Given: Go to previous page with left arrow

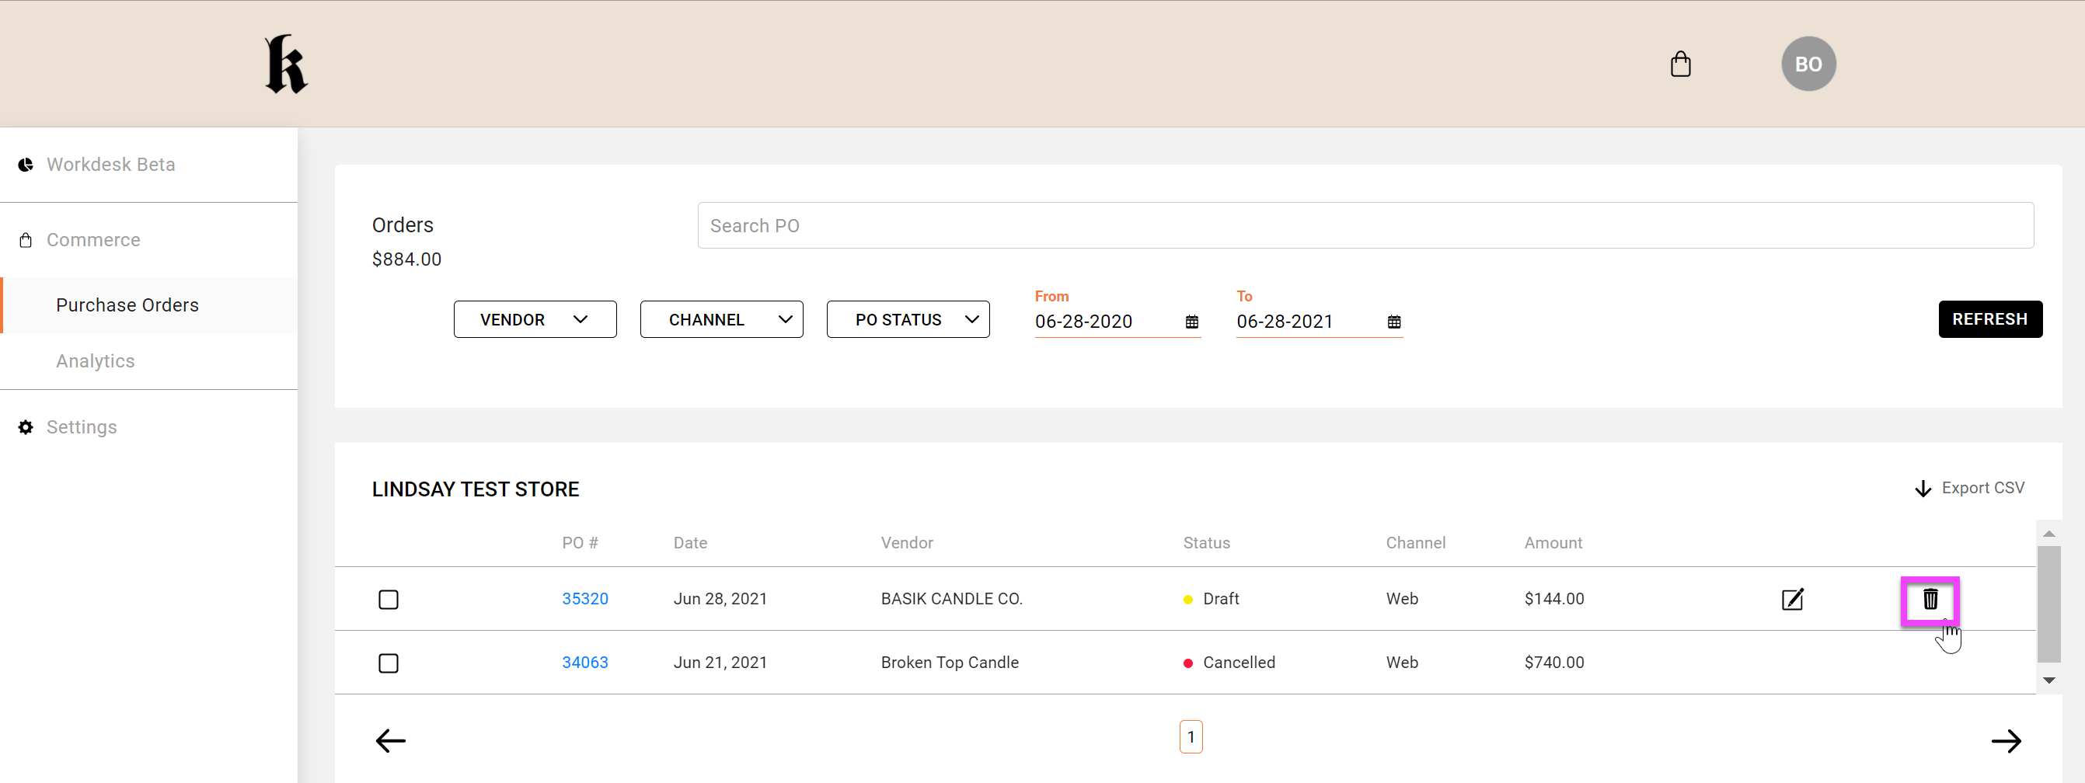Looking at the screenshot, I should 390,740.
